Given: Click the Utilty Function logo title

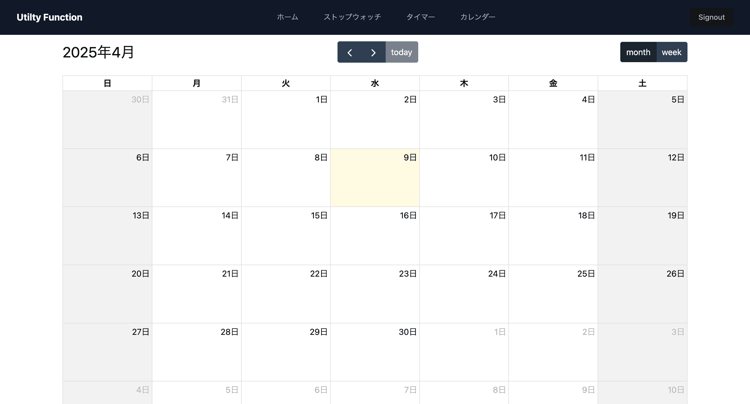Looking at the screenshot, I should pos(49,17).
